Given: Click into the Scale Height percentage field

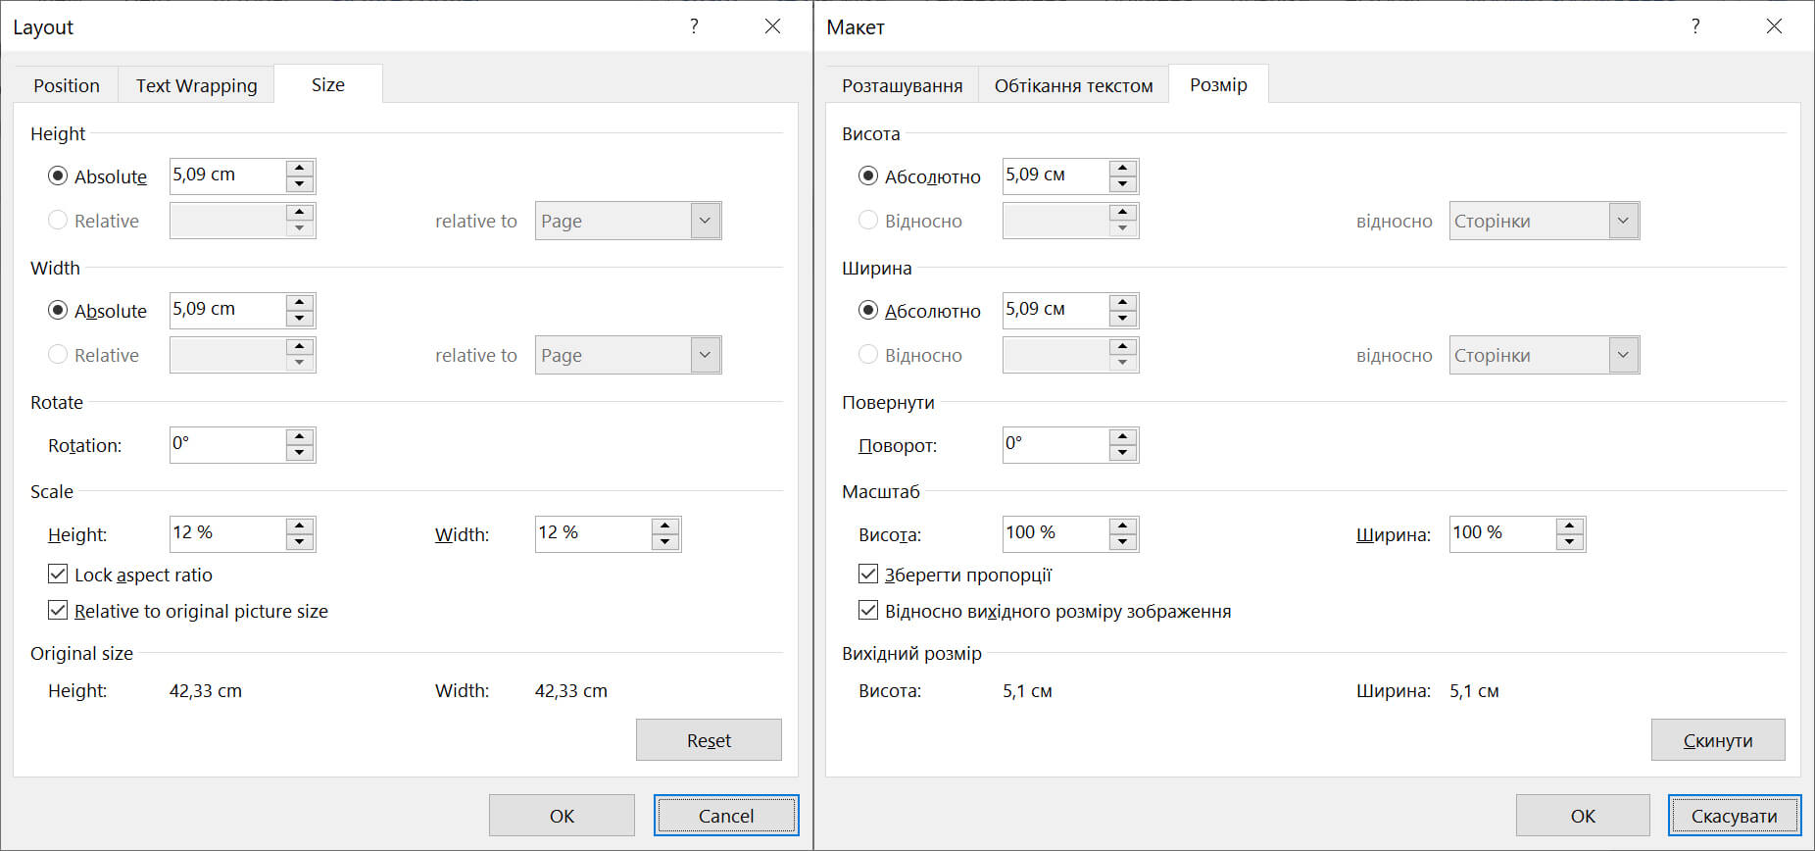Looking at the screenshot, I should tap(227, 533).
